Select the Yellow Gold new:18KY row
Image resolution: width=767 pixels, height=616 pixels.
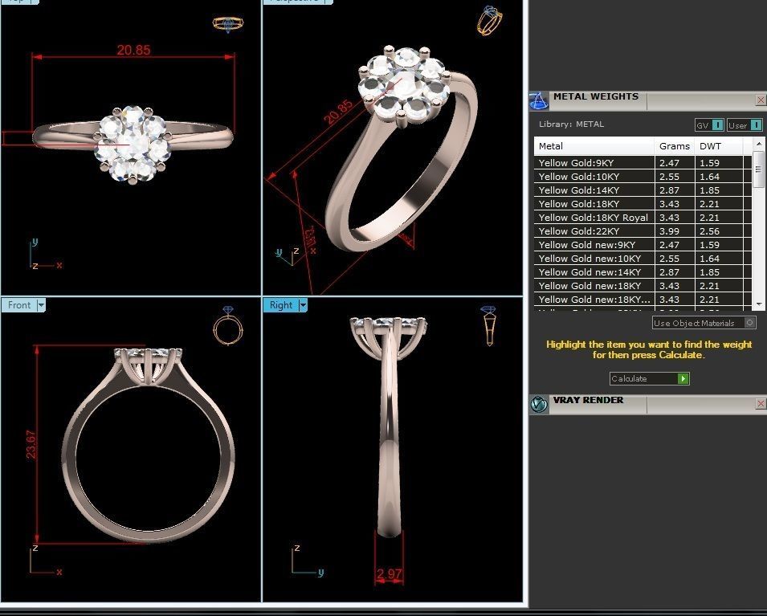[x=643, y=286]
